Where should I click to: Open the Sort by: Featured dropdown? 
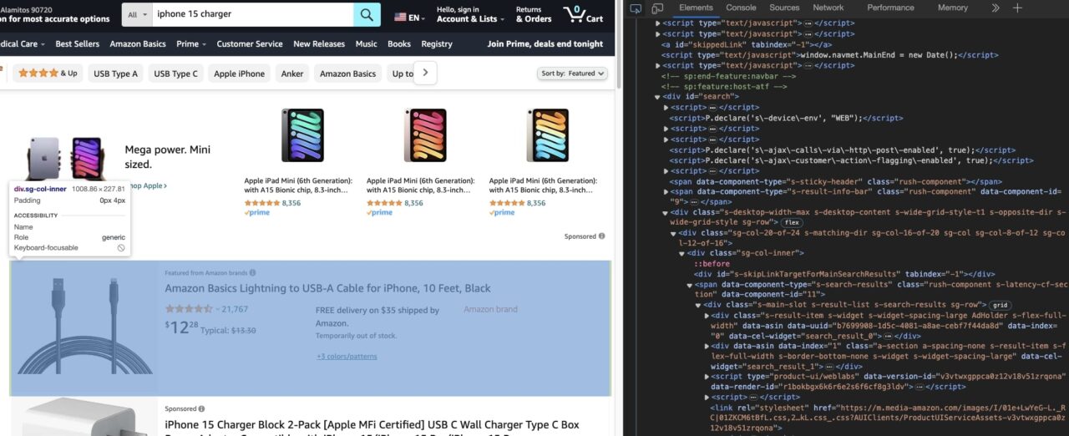point(572,74)
